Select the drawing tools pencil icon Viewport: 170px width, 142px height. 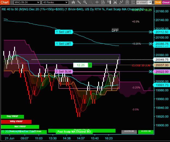(79, 2)
